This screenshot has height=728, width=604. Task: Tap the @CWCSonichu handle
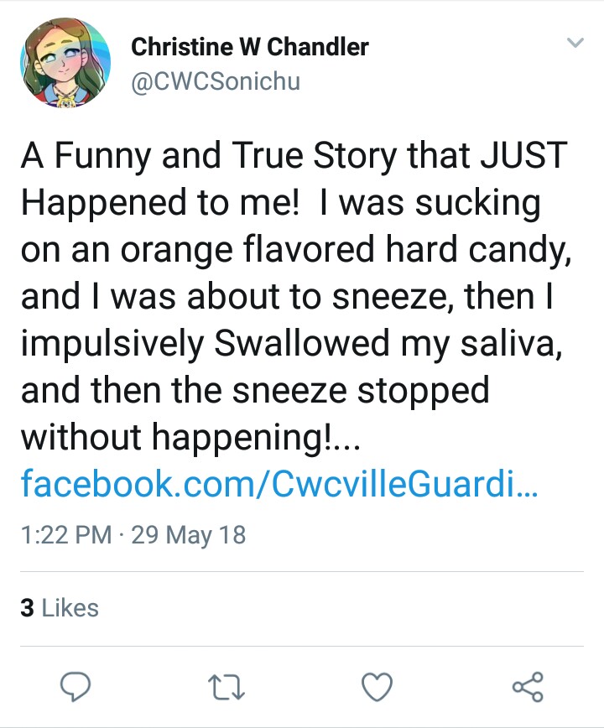[x=216, y=81]
